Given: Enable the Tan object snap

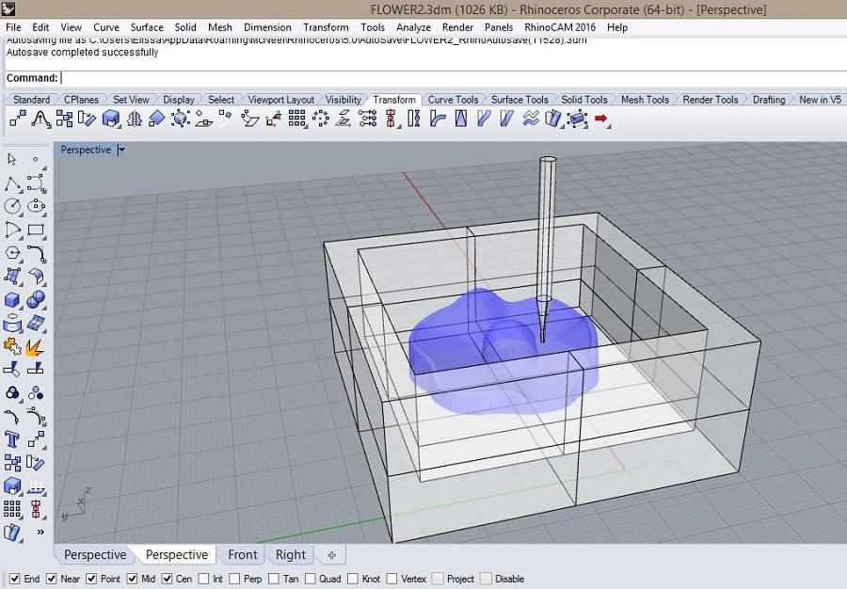Looking at the screenshot, I should pos(274,579).
